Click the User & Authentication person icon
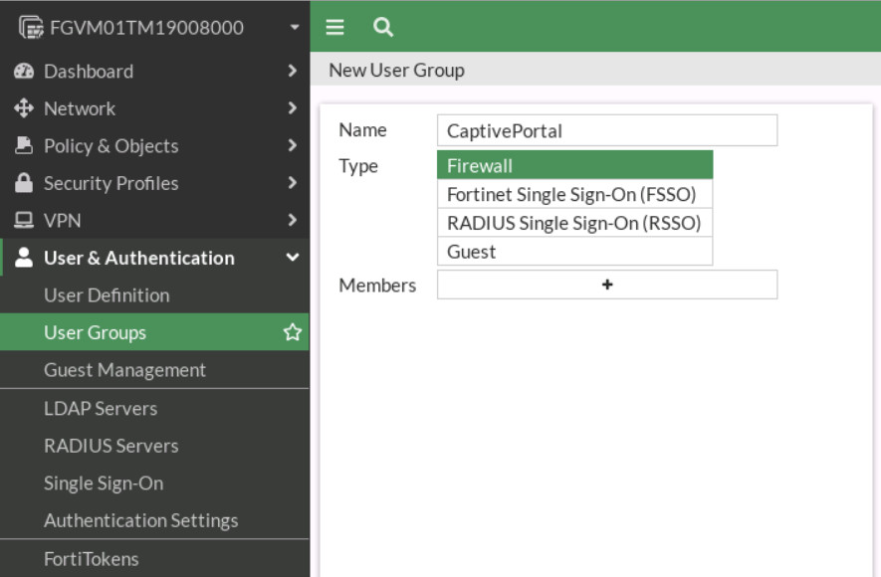 point(23,258)
